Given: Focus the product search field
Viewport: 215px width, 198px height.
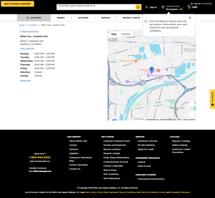Looking at the screenshot, I should click(96, 7).
